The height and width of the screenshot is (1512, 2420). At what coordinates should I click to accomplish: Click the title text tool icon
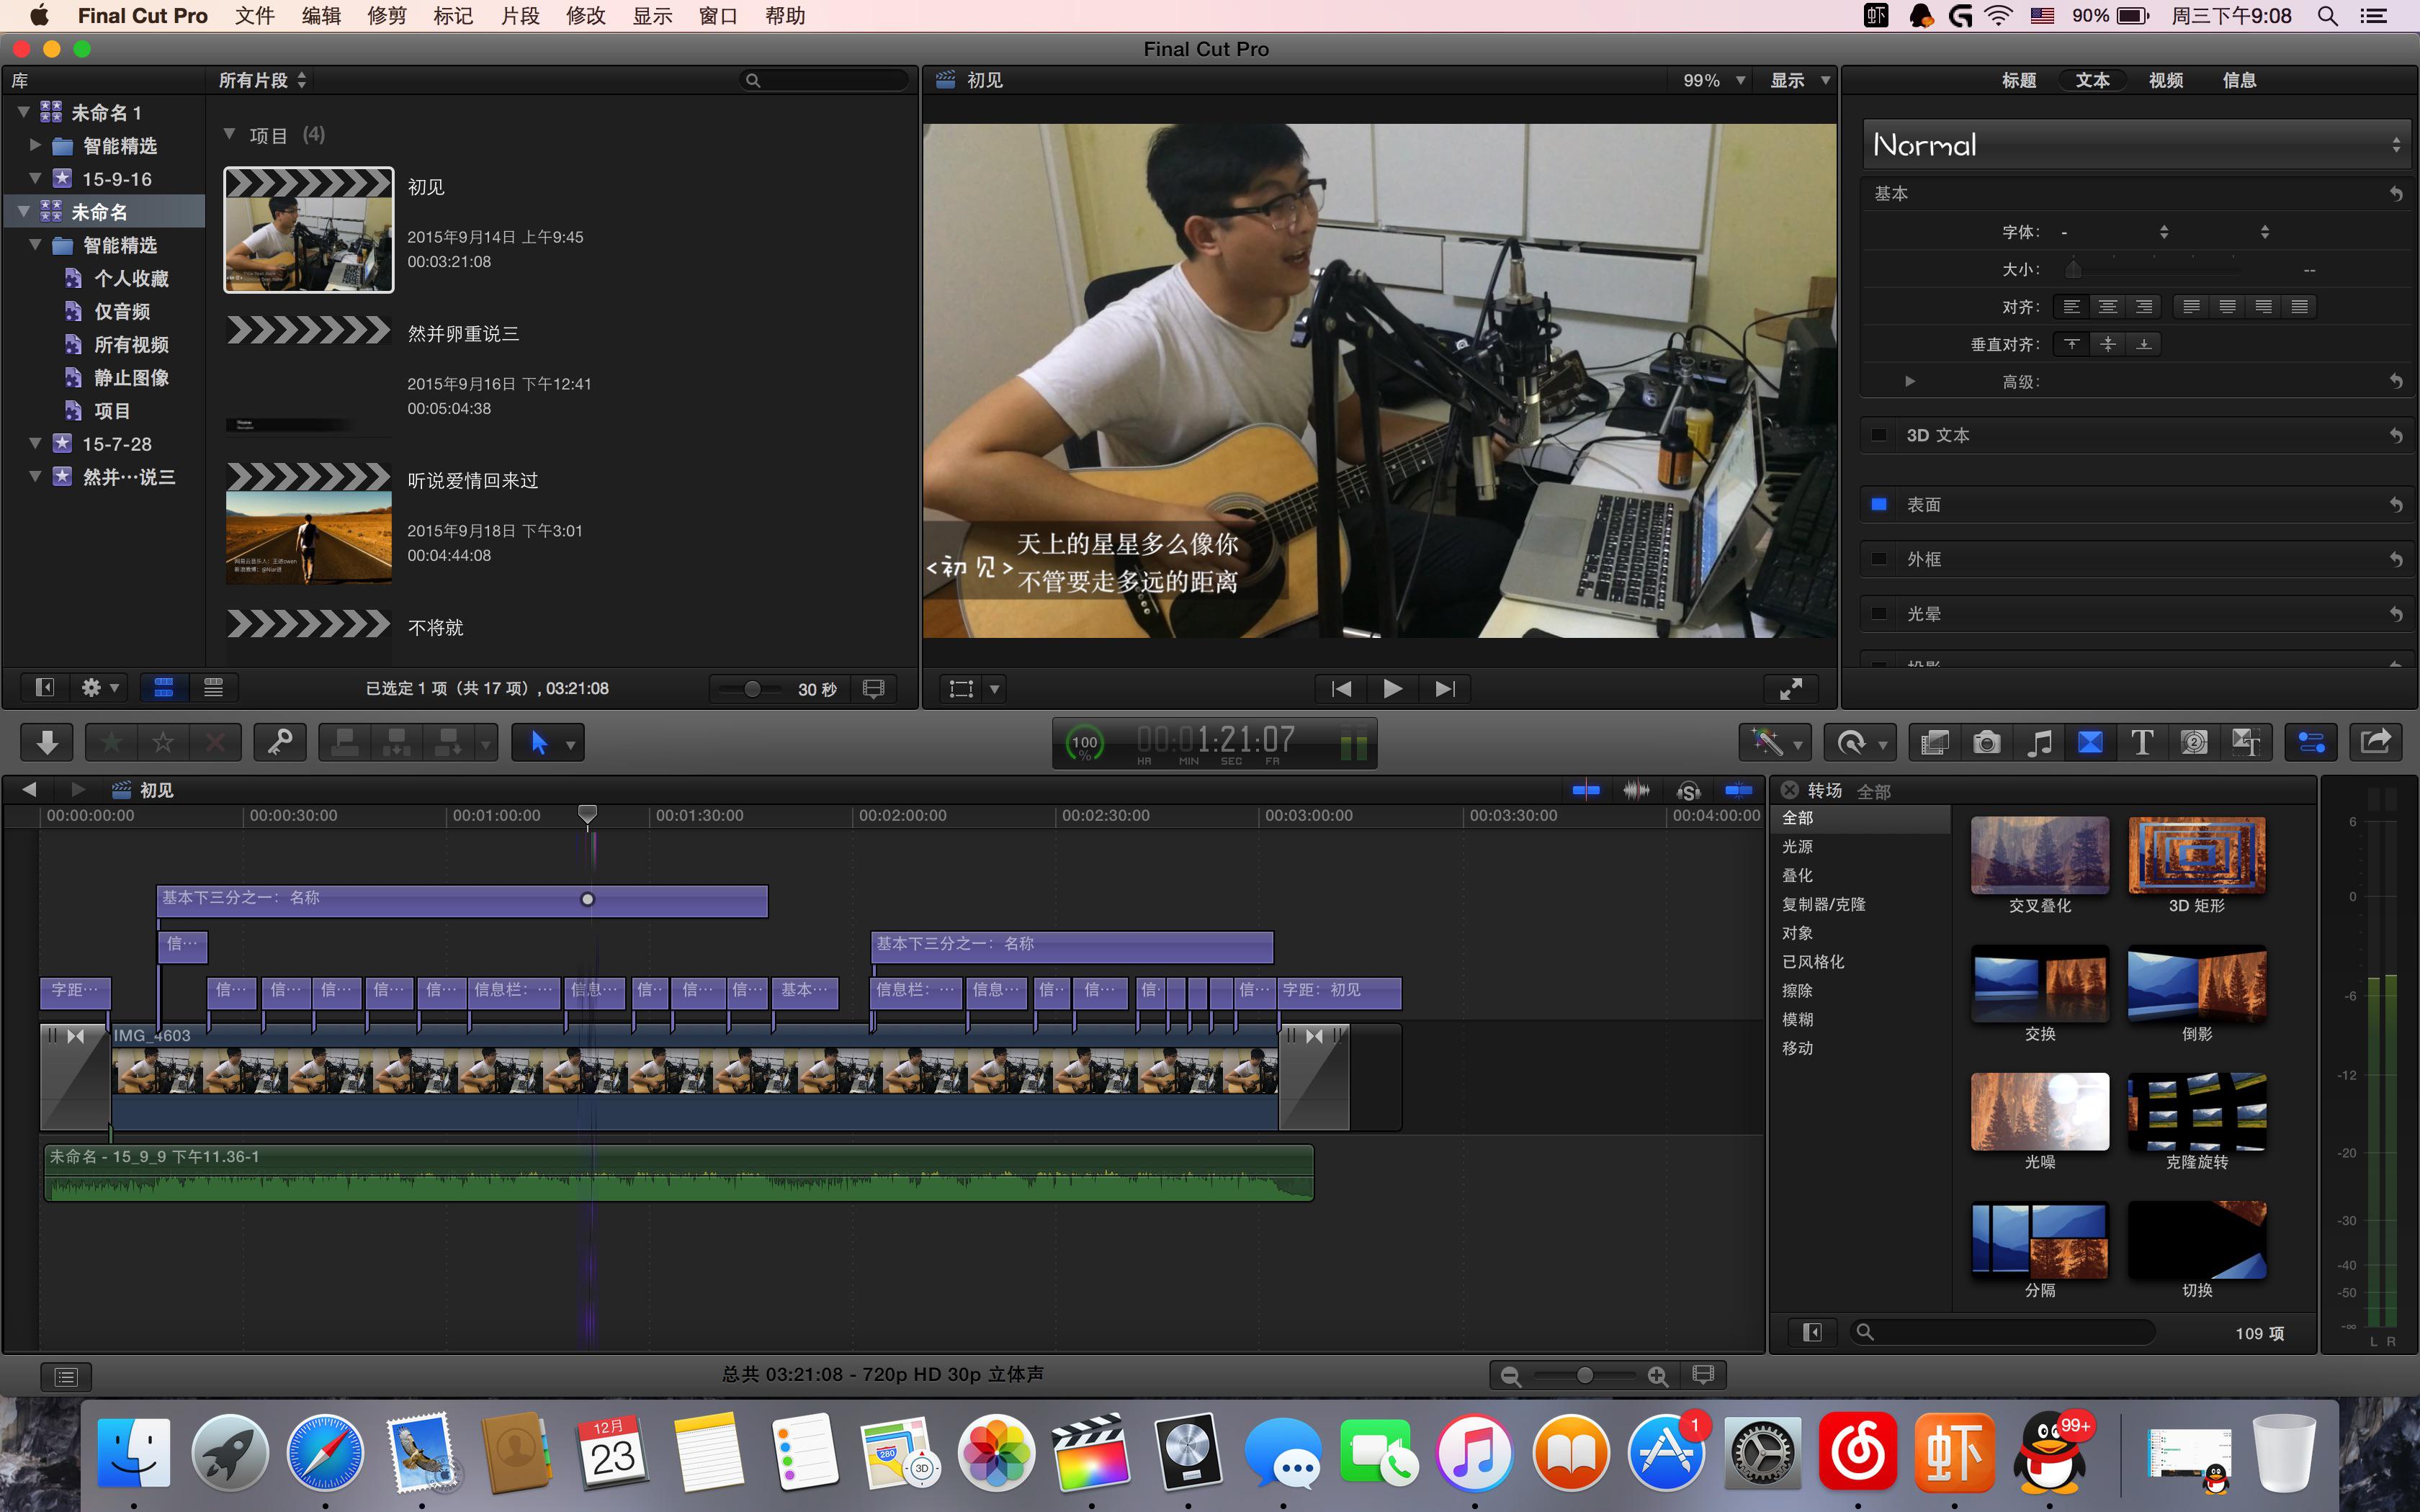pos(2140,744)
